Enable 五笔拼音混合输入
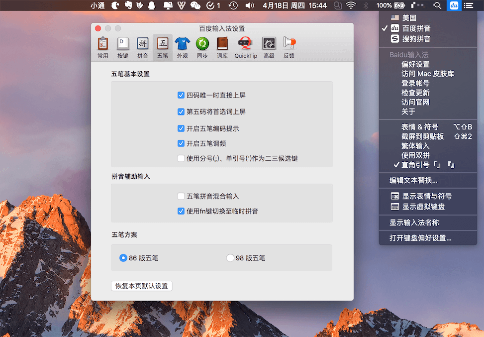 click(181, 196)
